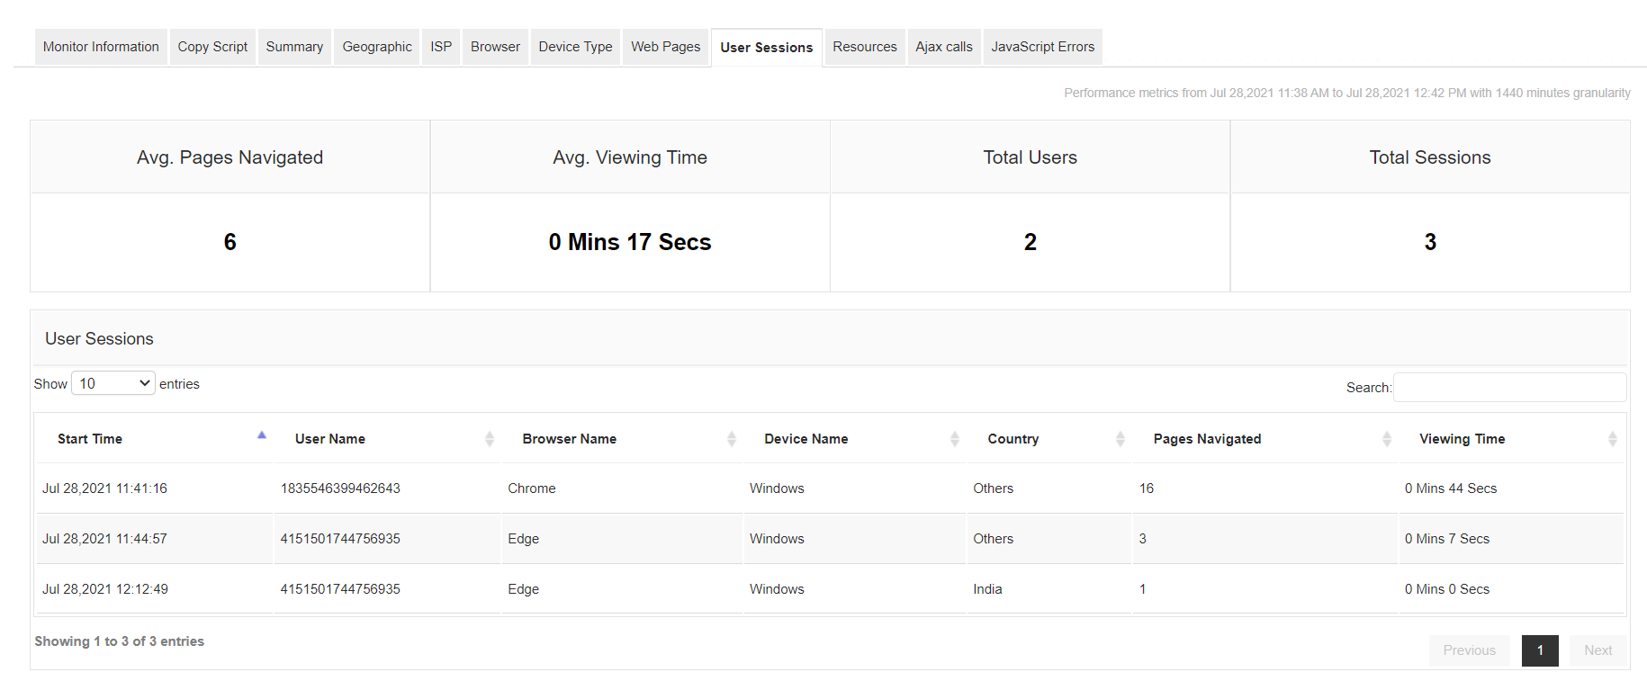Open the Monitor Information tab
Screen dimensions: 1647x690
pyautogui.click(x=101, y=47)
